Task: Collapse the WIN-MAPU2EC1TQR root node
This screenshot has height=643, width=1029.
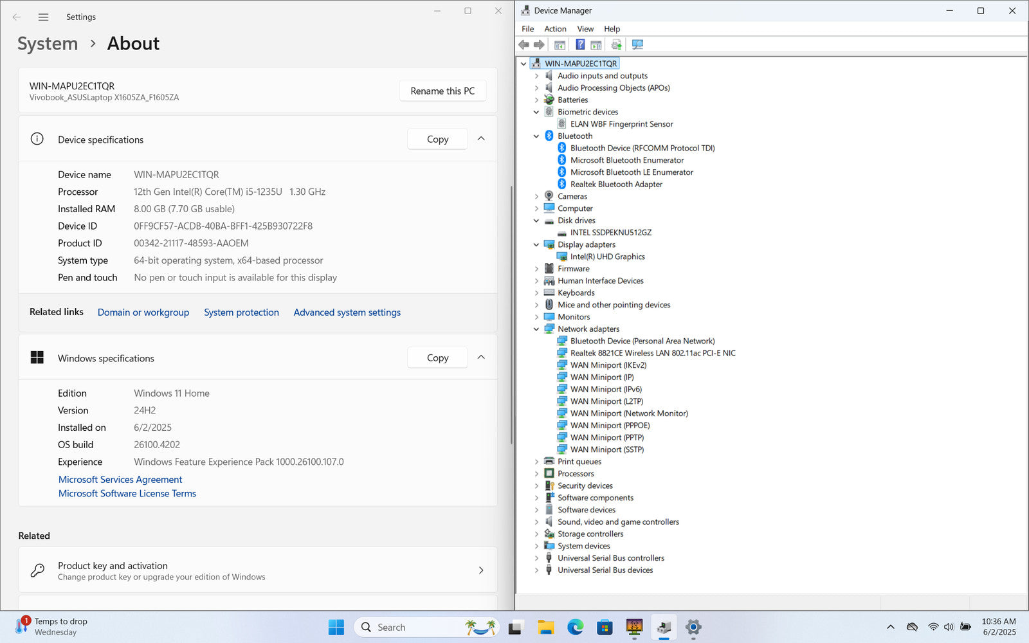Action: [524, 64]
